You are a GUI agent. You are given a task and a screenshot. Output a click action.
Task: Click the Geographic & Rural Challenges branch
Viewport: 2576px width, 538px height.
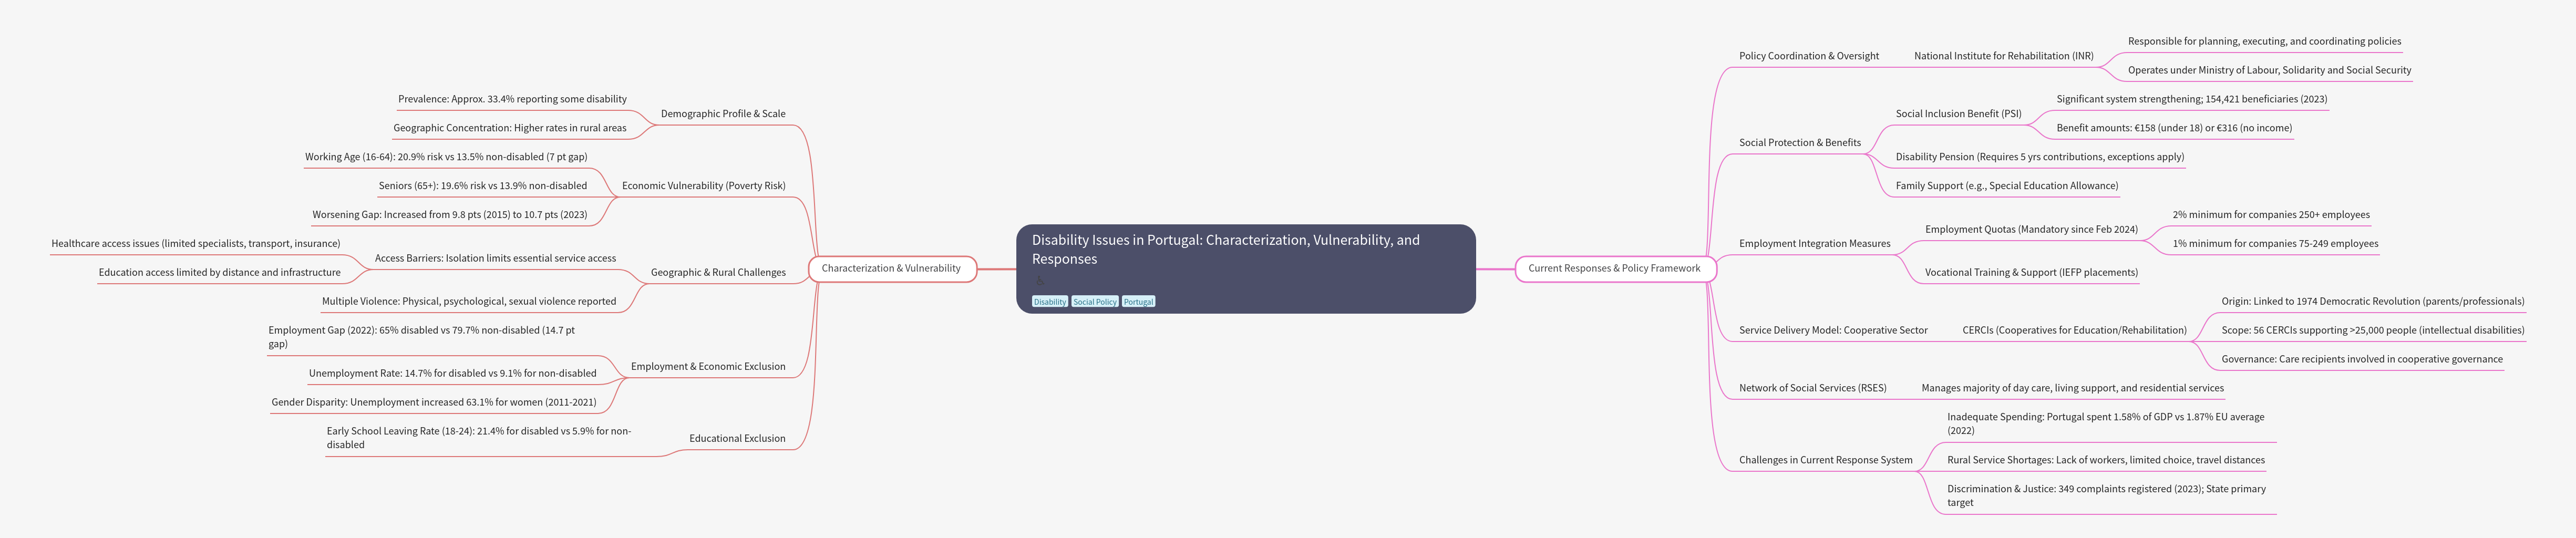coord(718,272)
